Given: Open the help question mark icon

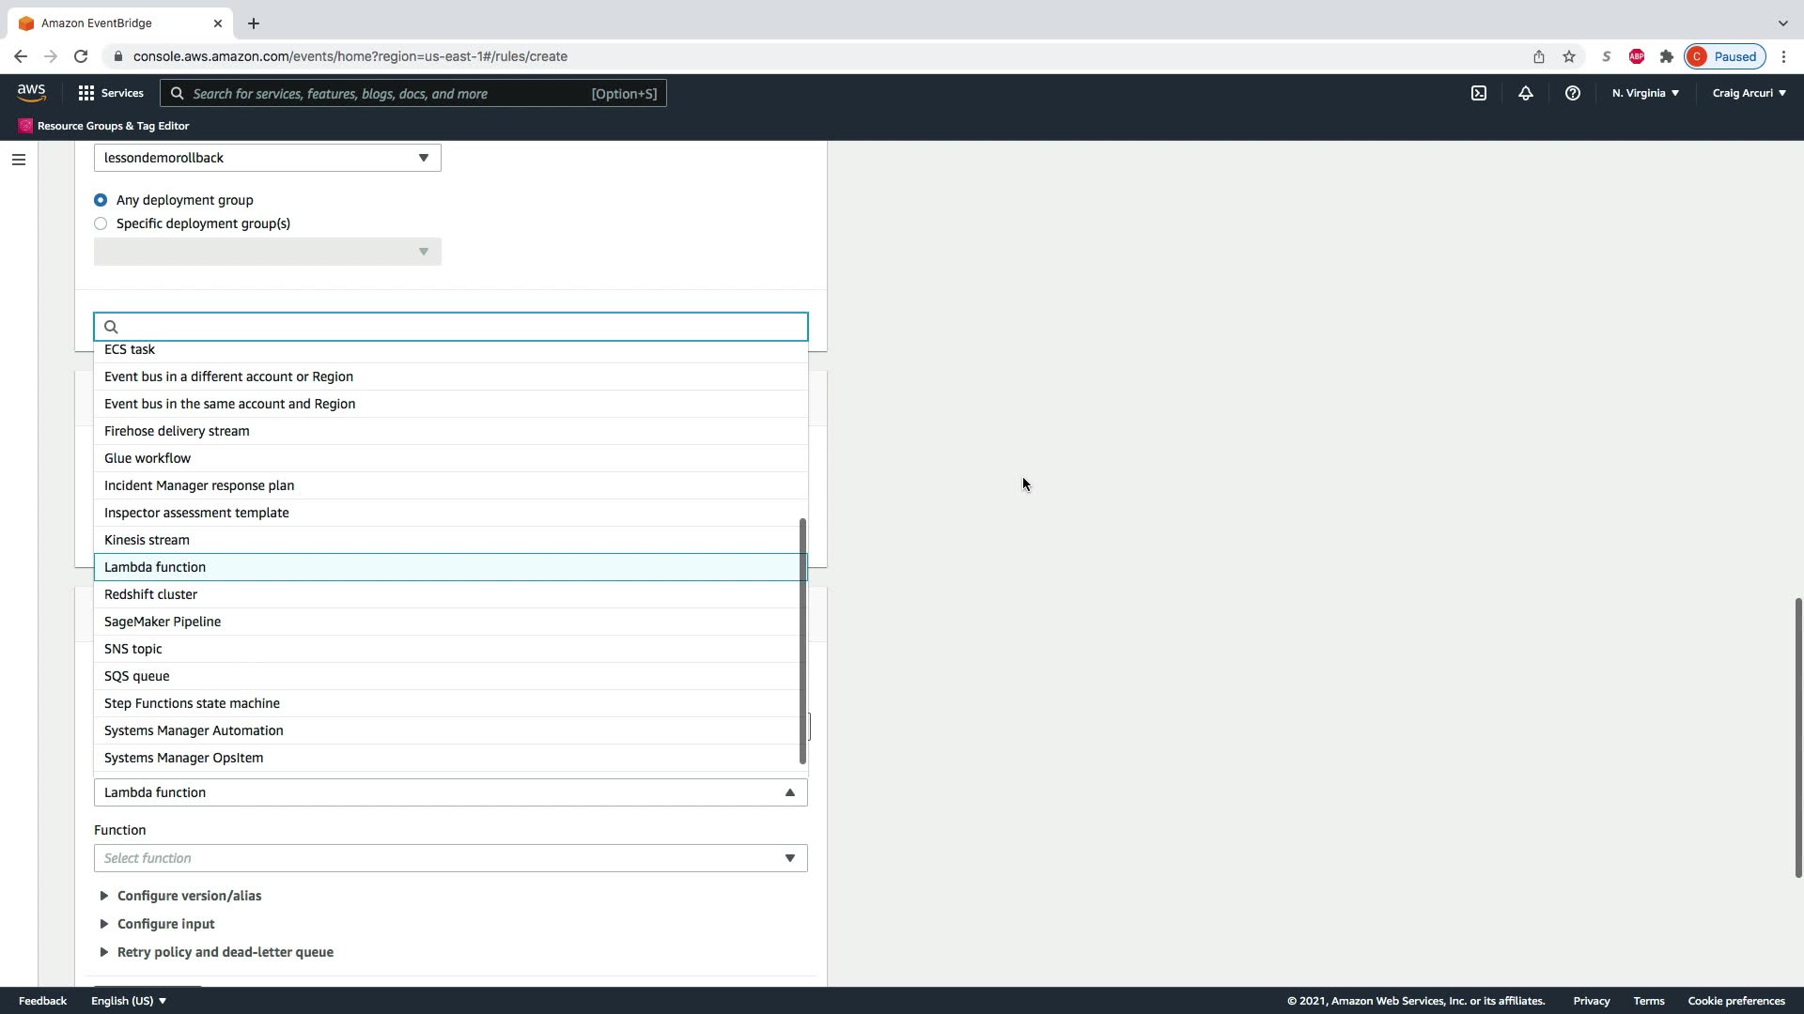Looking at the screenshot, I should point(1572,93).
